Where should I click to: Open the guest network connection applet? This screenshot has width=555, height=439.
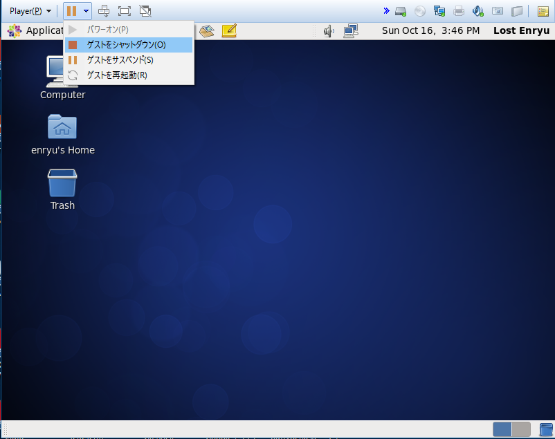[351, 31]
